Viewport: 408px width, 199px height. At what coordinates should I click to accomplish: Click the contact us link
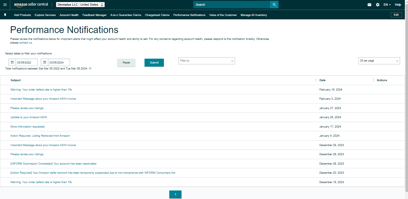click(x=26, y=43)
